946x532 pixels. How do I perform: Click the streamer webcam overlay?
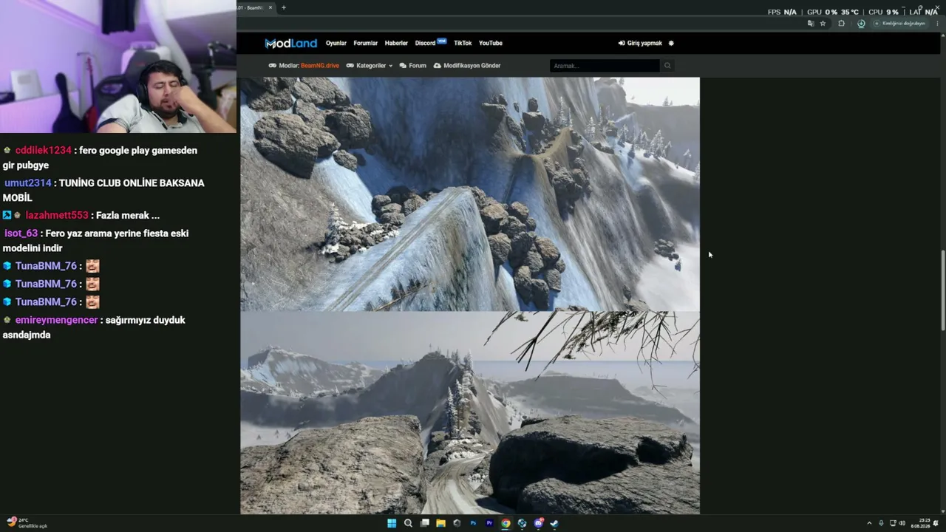click(x=118, y=66)
